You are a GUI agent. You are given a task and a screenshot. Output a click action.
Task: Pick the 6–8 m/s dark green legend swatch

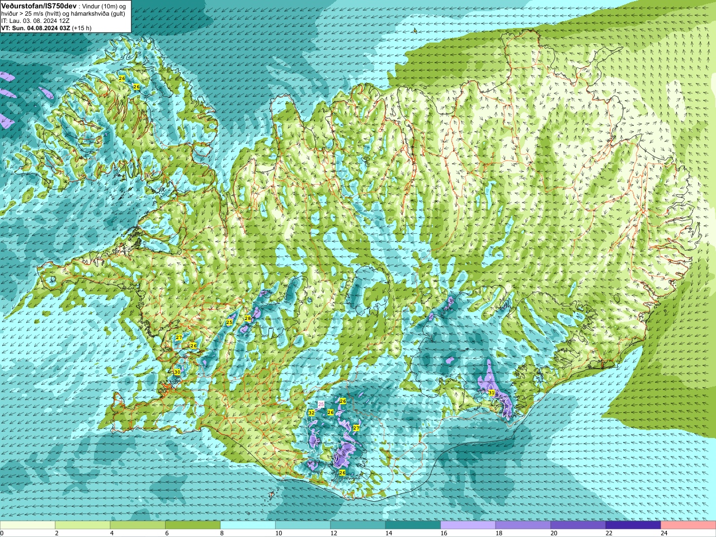pyautogui.click(x=193, y=525)
